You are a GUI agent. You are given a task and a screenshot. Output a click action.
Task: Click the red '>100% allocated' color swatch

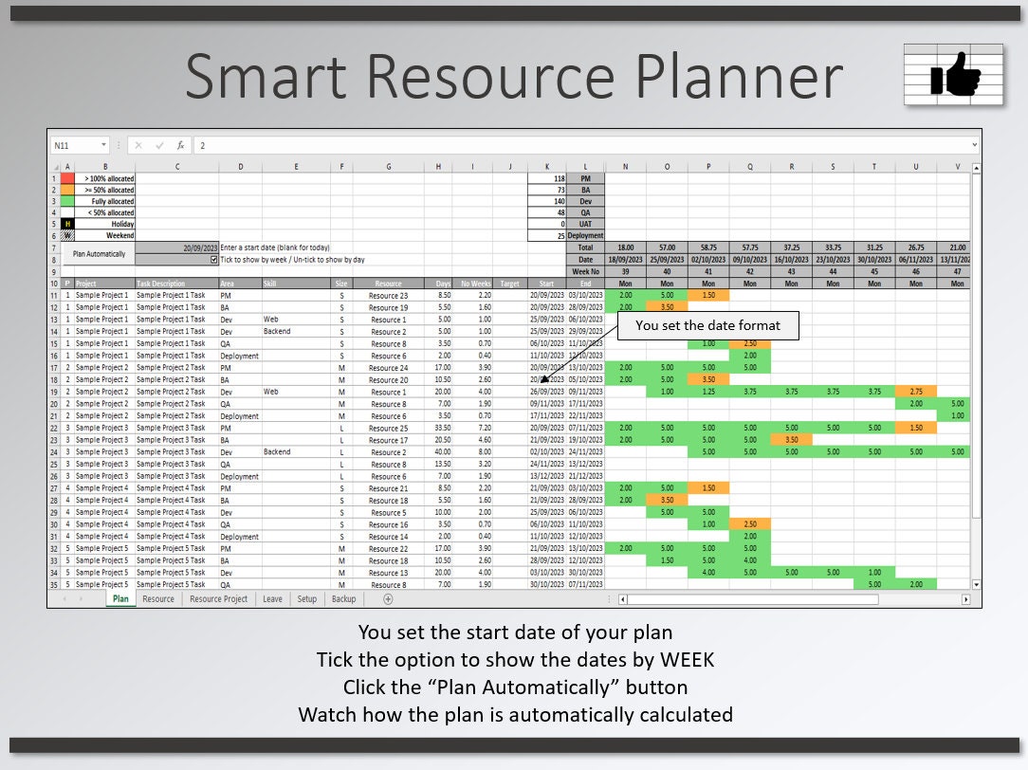coord(67,178)
